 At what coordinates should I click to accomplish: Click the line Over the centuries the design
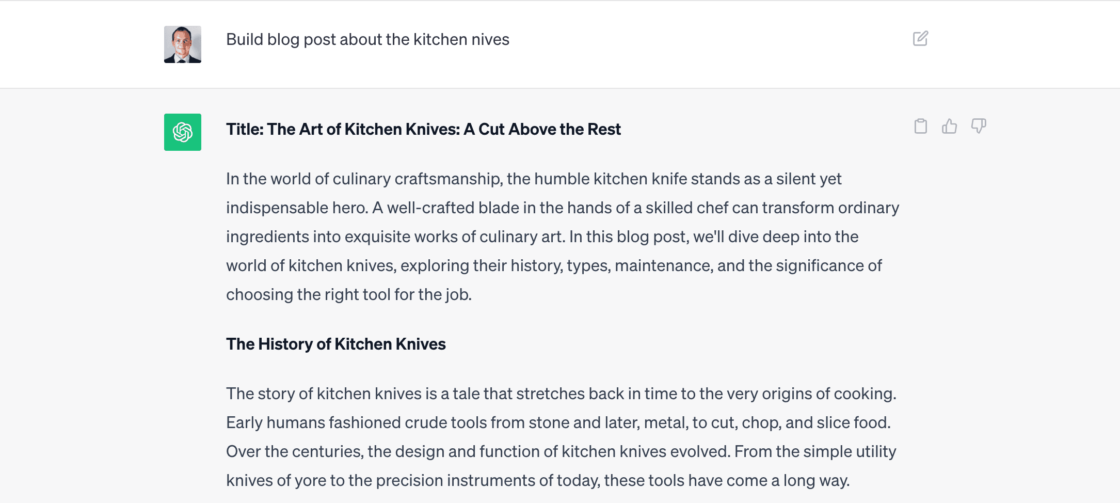click(x=561, y=451)
